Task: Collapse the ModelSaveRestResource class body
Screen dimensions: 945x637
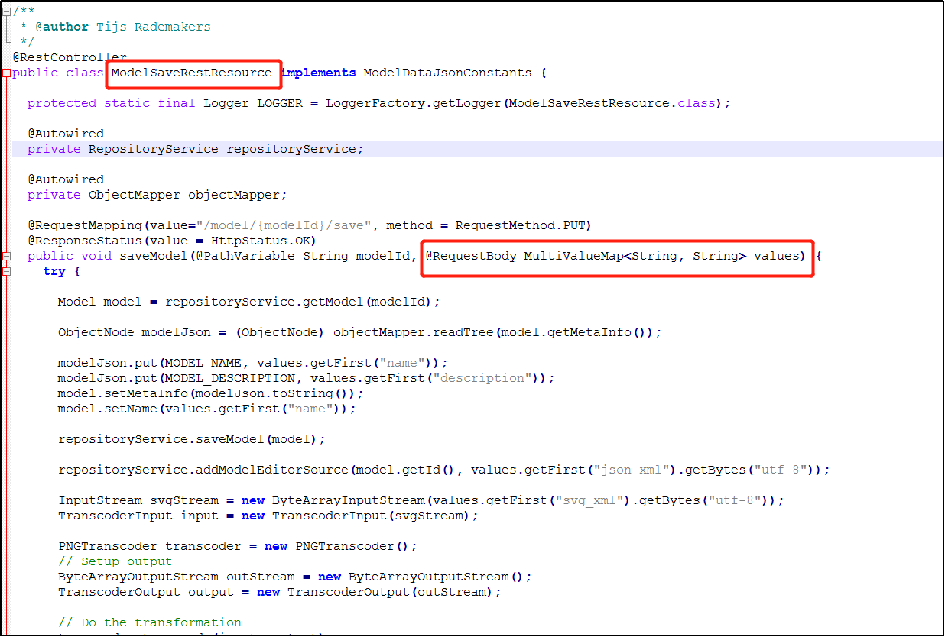Action: point(5,73)
